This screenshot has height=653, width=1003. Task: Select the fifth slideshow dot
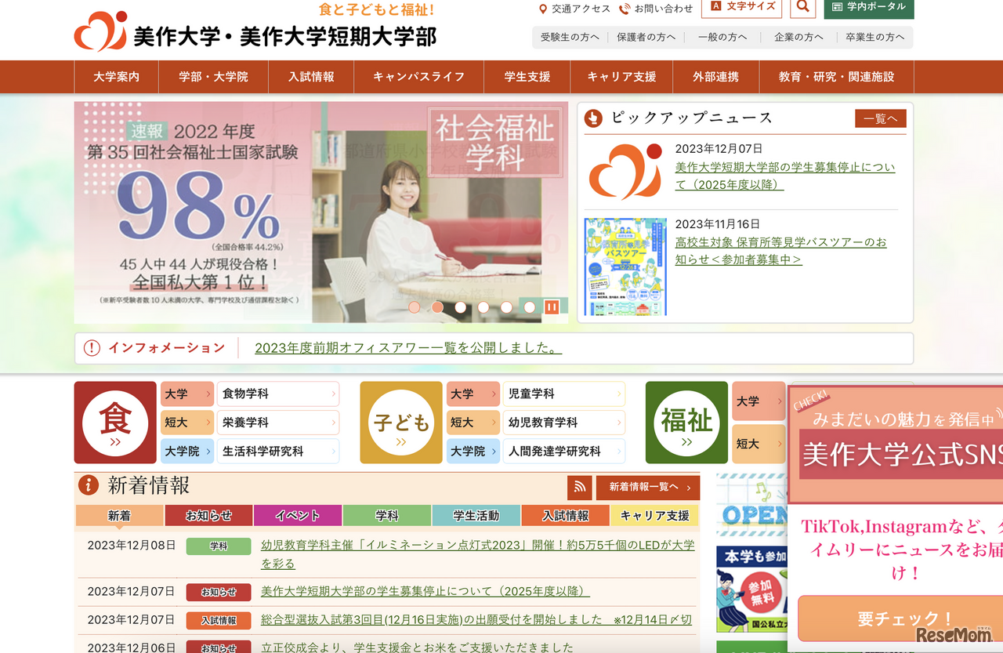pos(506,307)
